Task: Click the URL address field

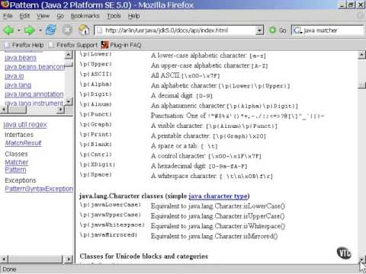Action: click(x=175, y=30)
